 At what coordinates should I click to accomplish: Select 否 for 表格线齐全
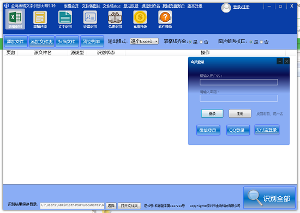[201, 42]
